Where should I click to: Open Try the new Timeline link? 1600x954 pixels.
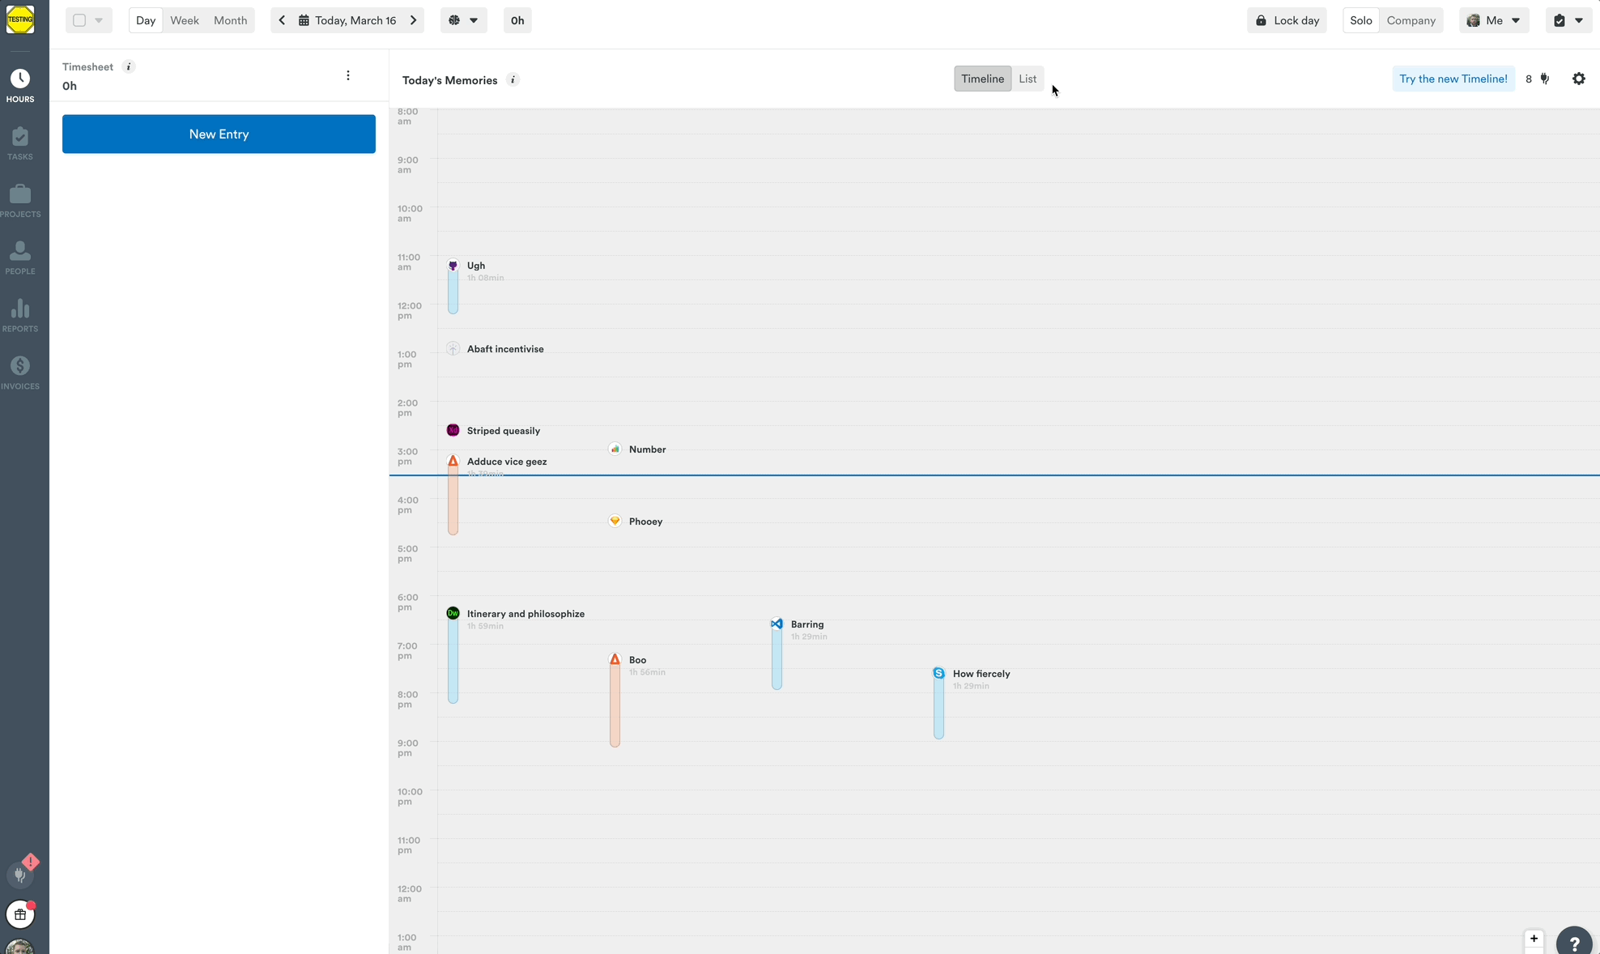click(1453, 79)
